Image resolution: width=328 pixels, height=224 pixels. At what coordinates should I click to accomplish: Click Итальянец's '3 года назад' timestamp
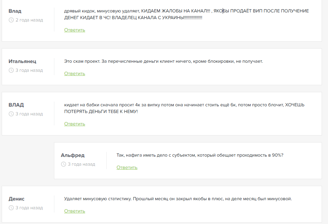point(29,70)
